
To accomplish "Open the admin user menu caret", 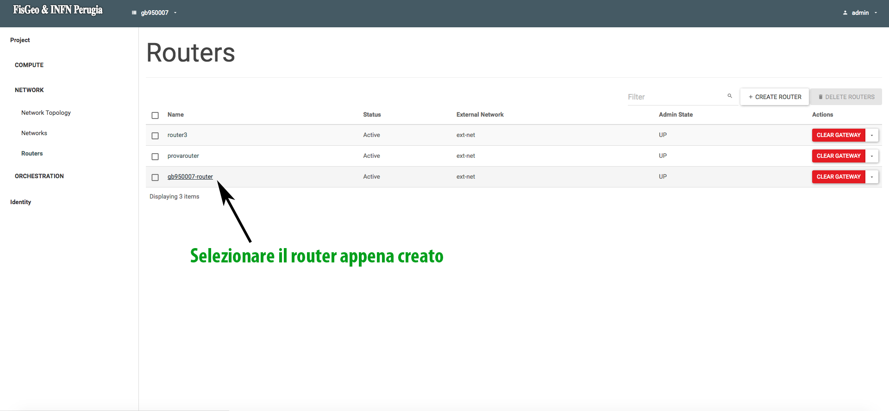I will click(x=876, y=13).
